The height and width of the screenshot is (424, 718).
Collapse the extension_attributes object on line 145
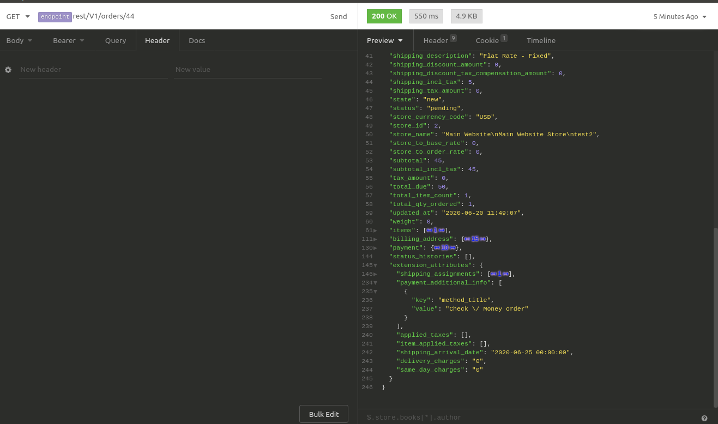coord(375,265)
